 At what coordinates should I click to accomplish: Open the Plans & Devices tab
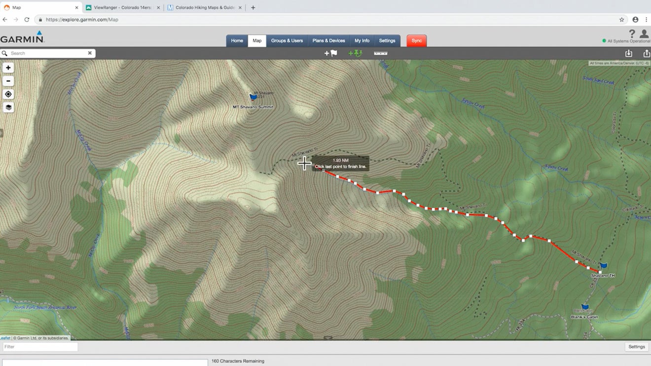[x=328, y=41]
